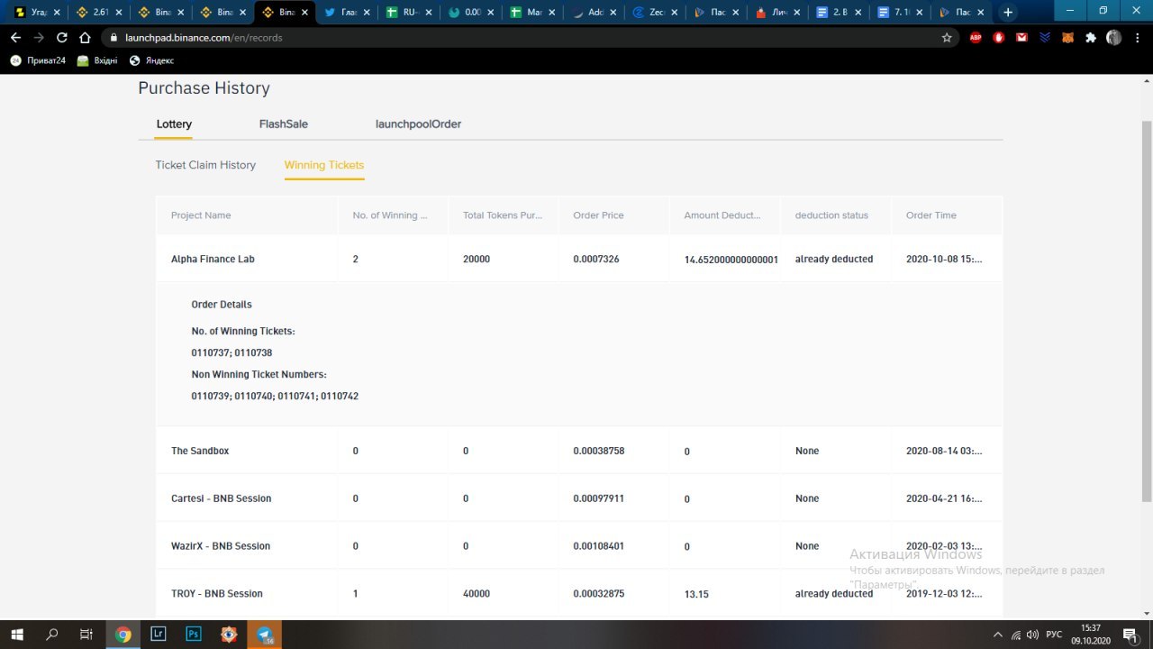This screenshot has width=1153, height=649.
Task: Click the TROY amount deducted 13.15
Action: click(696, 594)
